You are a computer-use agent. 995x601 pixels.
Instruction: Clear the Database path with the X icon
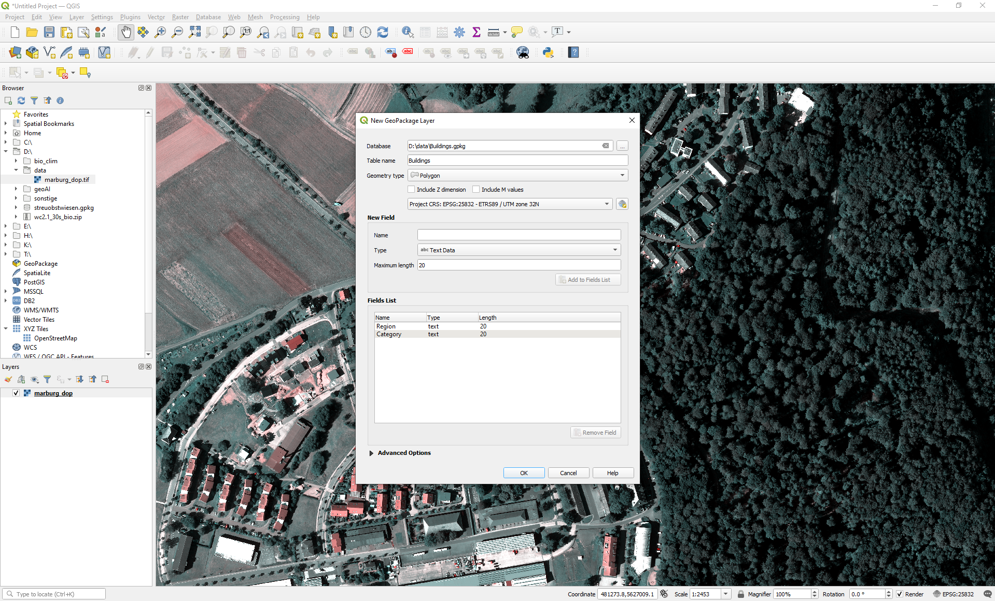(605, 146)
